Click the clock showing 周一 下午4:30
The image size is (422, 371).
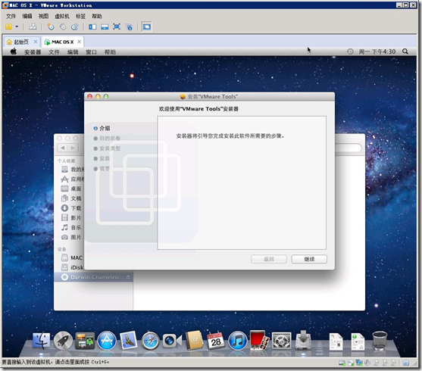tap(377, 51)
